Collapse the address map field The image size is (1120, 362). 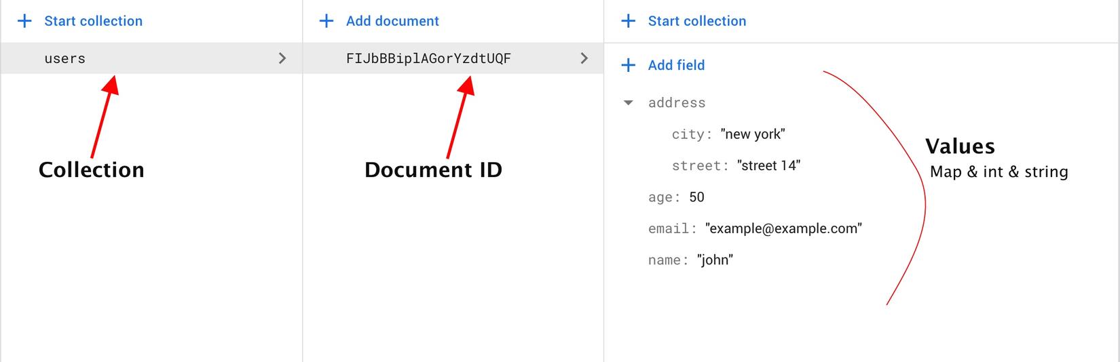[x=629, y=103]
